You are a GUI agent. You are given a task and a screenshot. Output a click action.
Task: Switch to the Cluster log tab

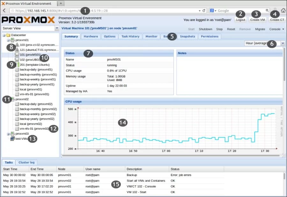pos(26,162)
